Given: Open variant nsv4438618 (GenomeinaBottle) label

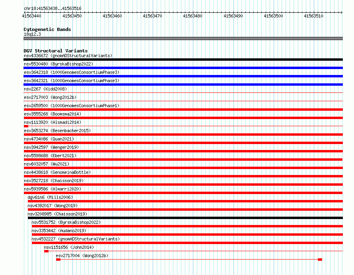Looking at the screenshot, I should click(x=57, y=172).
